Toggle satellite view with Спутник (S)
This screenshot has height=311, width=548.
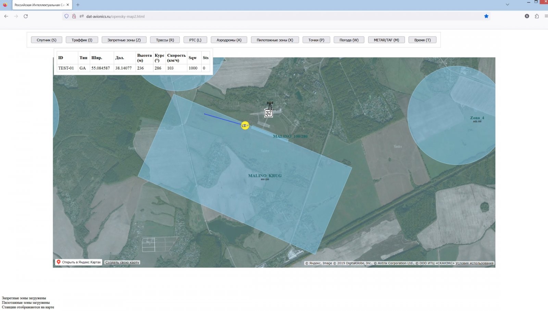pos(47,40)
